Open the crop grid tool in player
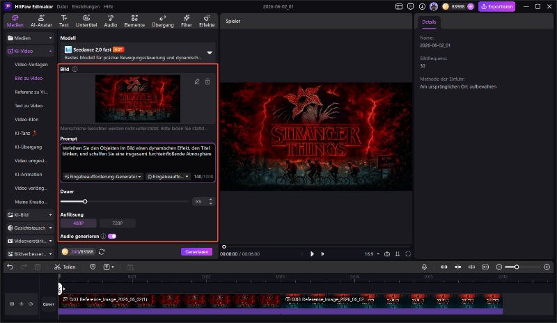 point(398,254)
